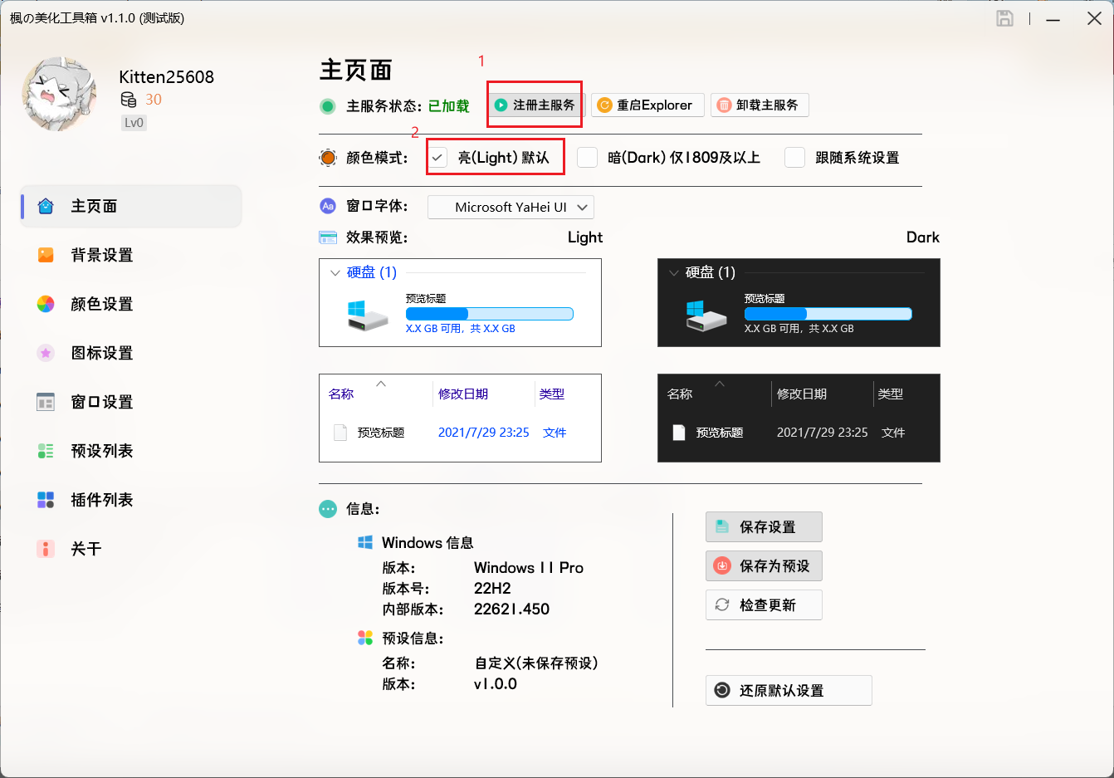Click the Lv0 level badge
This screenshot has width=1114, height=778.
tap(134, 123)
